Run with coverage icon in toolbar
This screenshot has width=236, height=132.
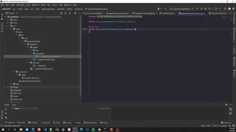point(205,9)
